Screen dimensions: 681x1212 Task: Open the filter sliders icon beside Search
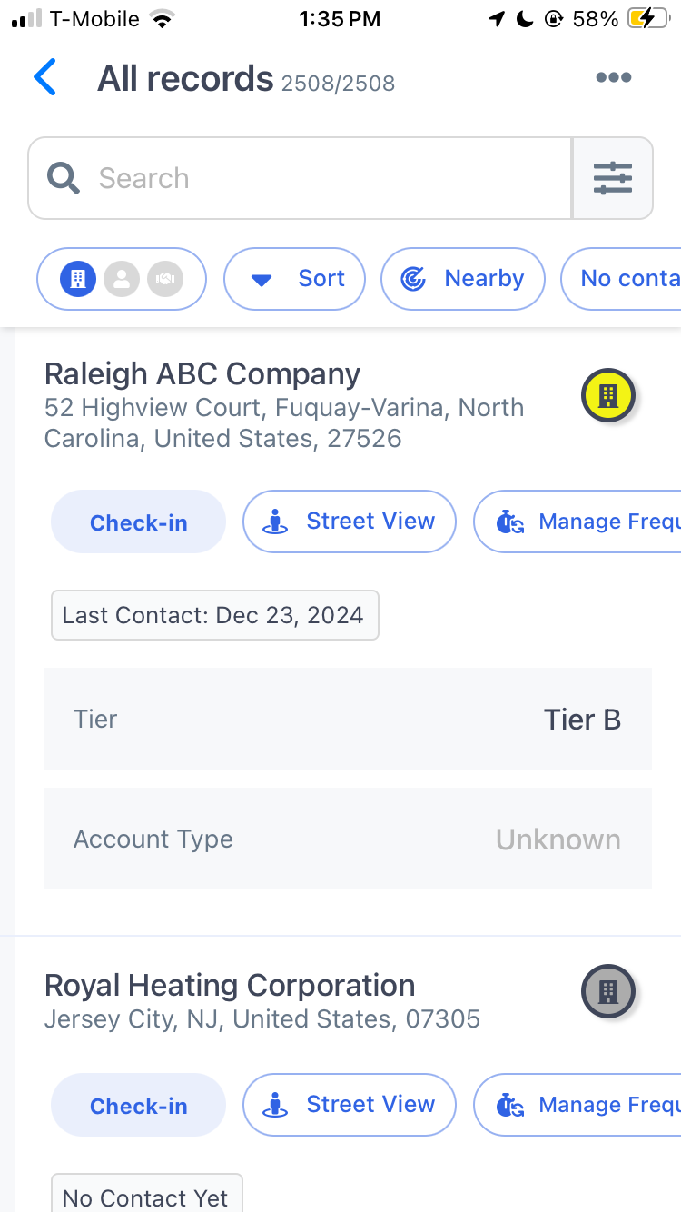point(613,178)
